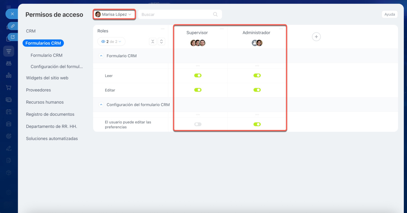Click the Leer permission row label
The width and height of the screenshot is (407, 213).
(x=109, y=76)
